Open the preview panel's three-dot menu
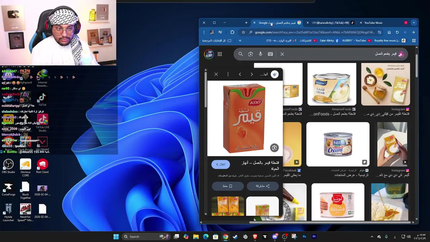Screen dimensions: 430x242 (x=228, y=74)
